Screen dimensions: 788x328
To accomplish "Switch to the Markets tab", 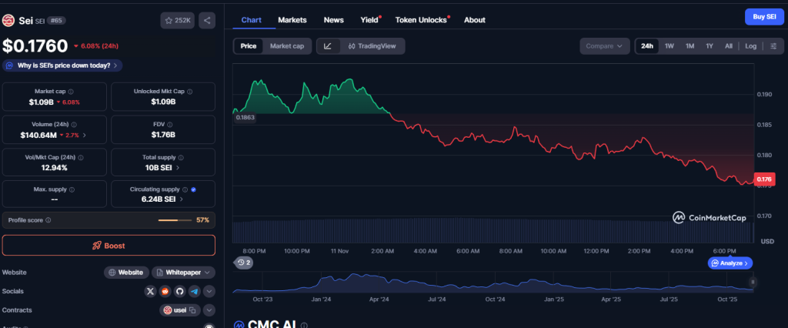I will pyautogui.click(x=292, y=19).
